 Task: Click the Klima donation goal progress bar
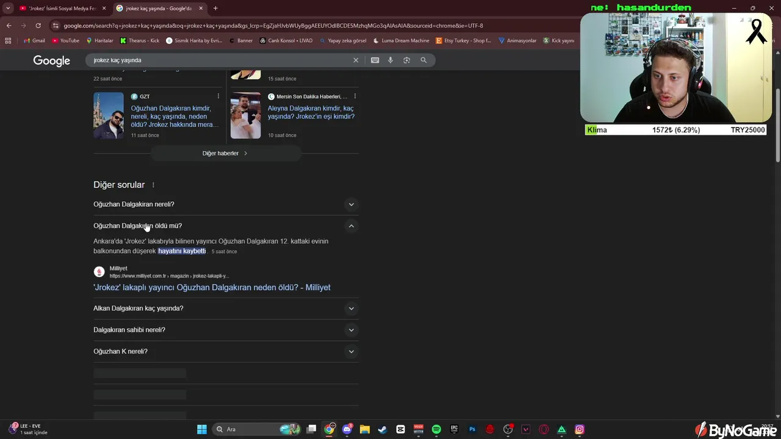675,130
